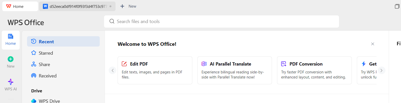Open the PDF Conversion card

(x=314, y=70)
